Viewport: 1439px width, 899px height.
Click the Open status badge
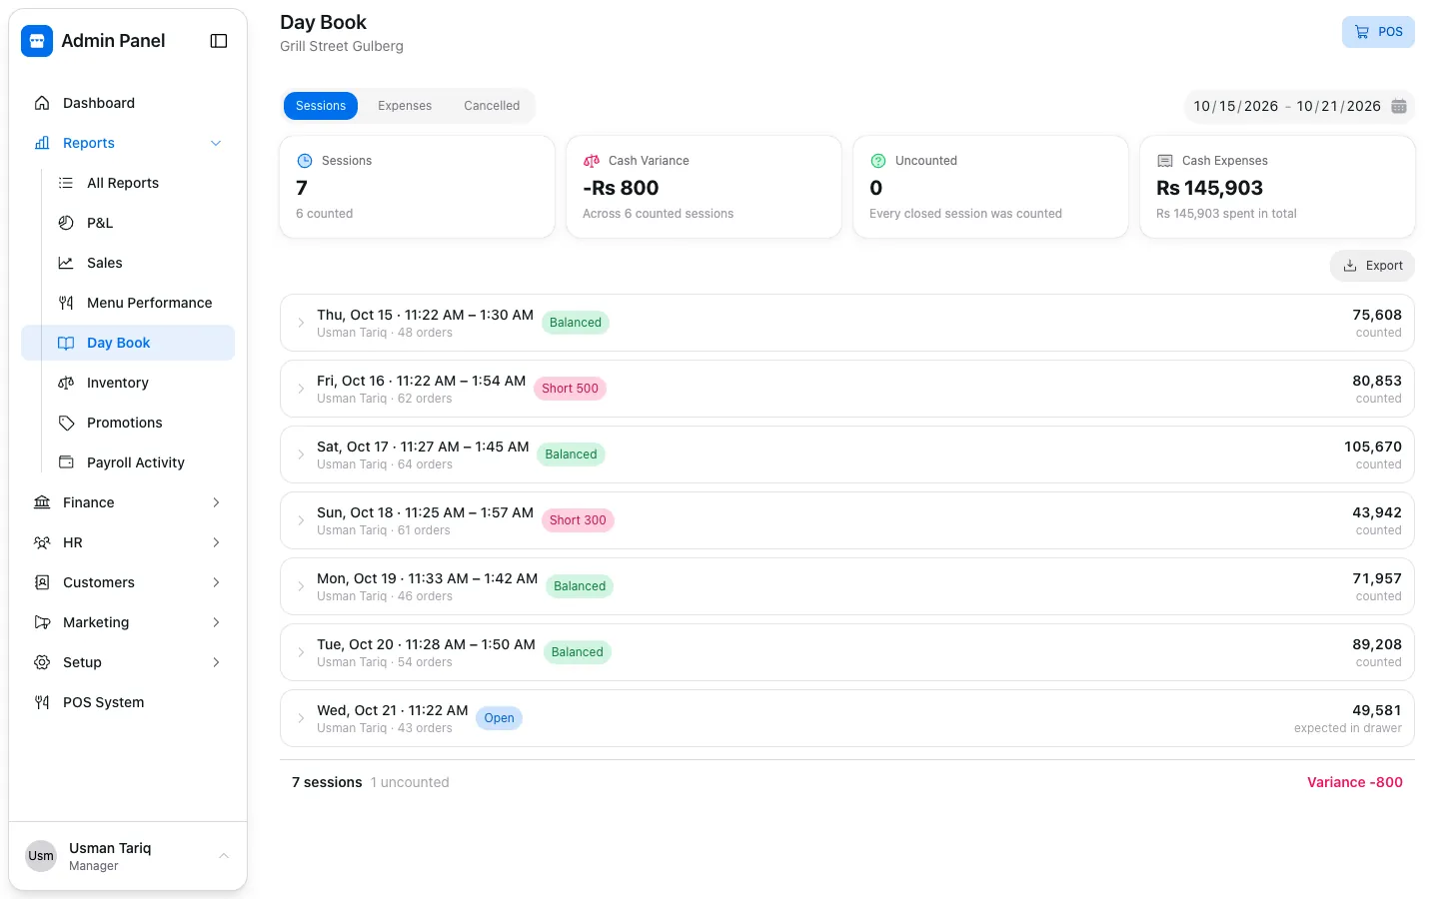click(499, 718)
